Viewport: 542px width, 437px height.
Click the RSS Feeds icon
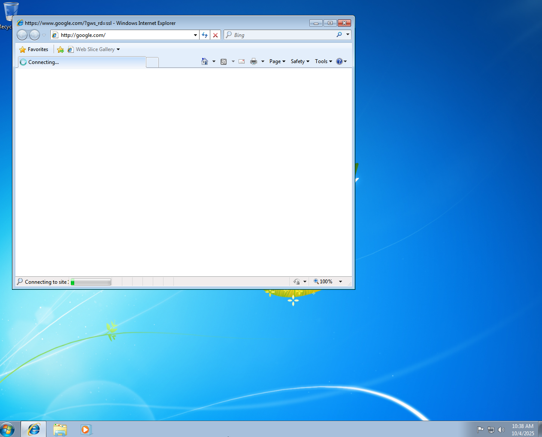(x=224, y=61)
